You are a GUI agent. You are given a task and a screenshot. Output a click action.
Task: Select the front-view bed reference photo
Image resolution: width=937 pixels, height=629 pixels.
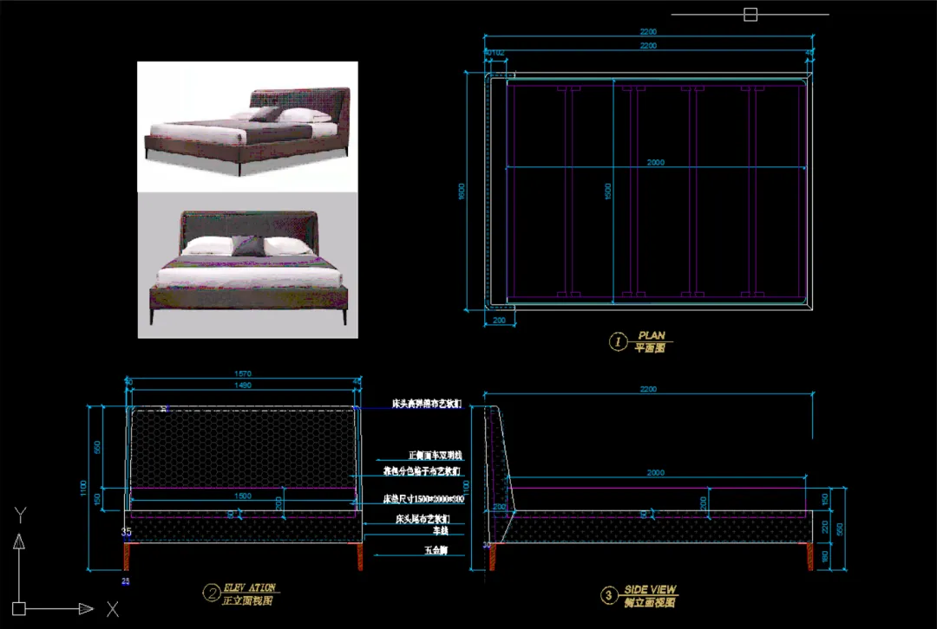coord(247,265)
